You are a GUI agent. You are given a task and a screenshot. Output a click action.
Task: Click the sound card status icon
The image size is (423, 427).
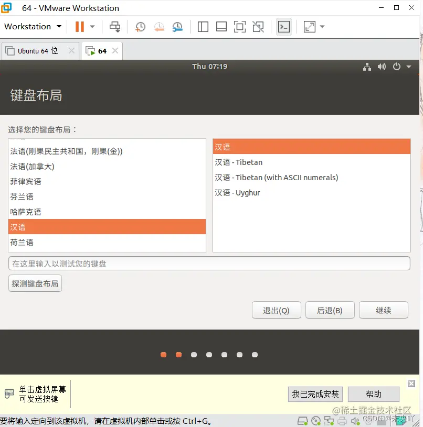click(355, 421)
